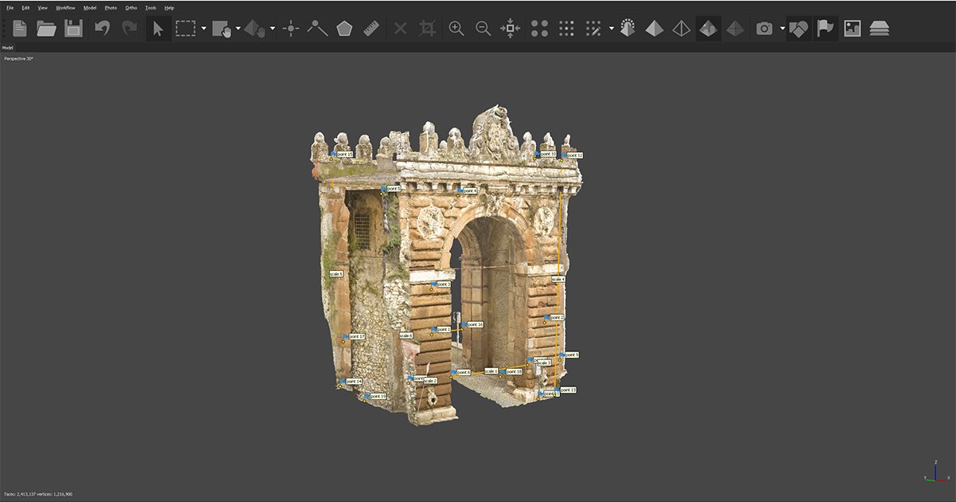Select the Draw Polyline tool
This screenshot has height=502, width=956.
tap(318, 29)
